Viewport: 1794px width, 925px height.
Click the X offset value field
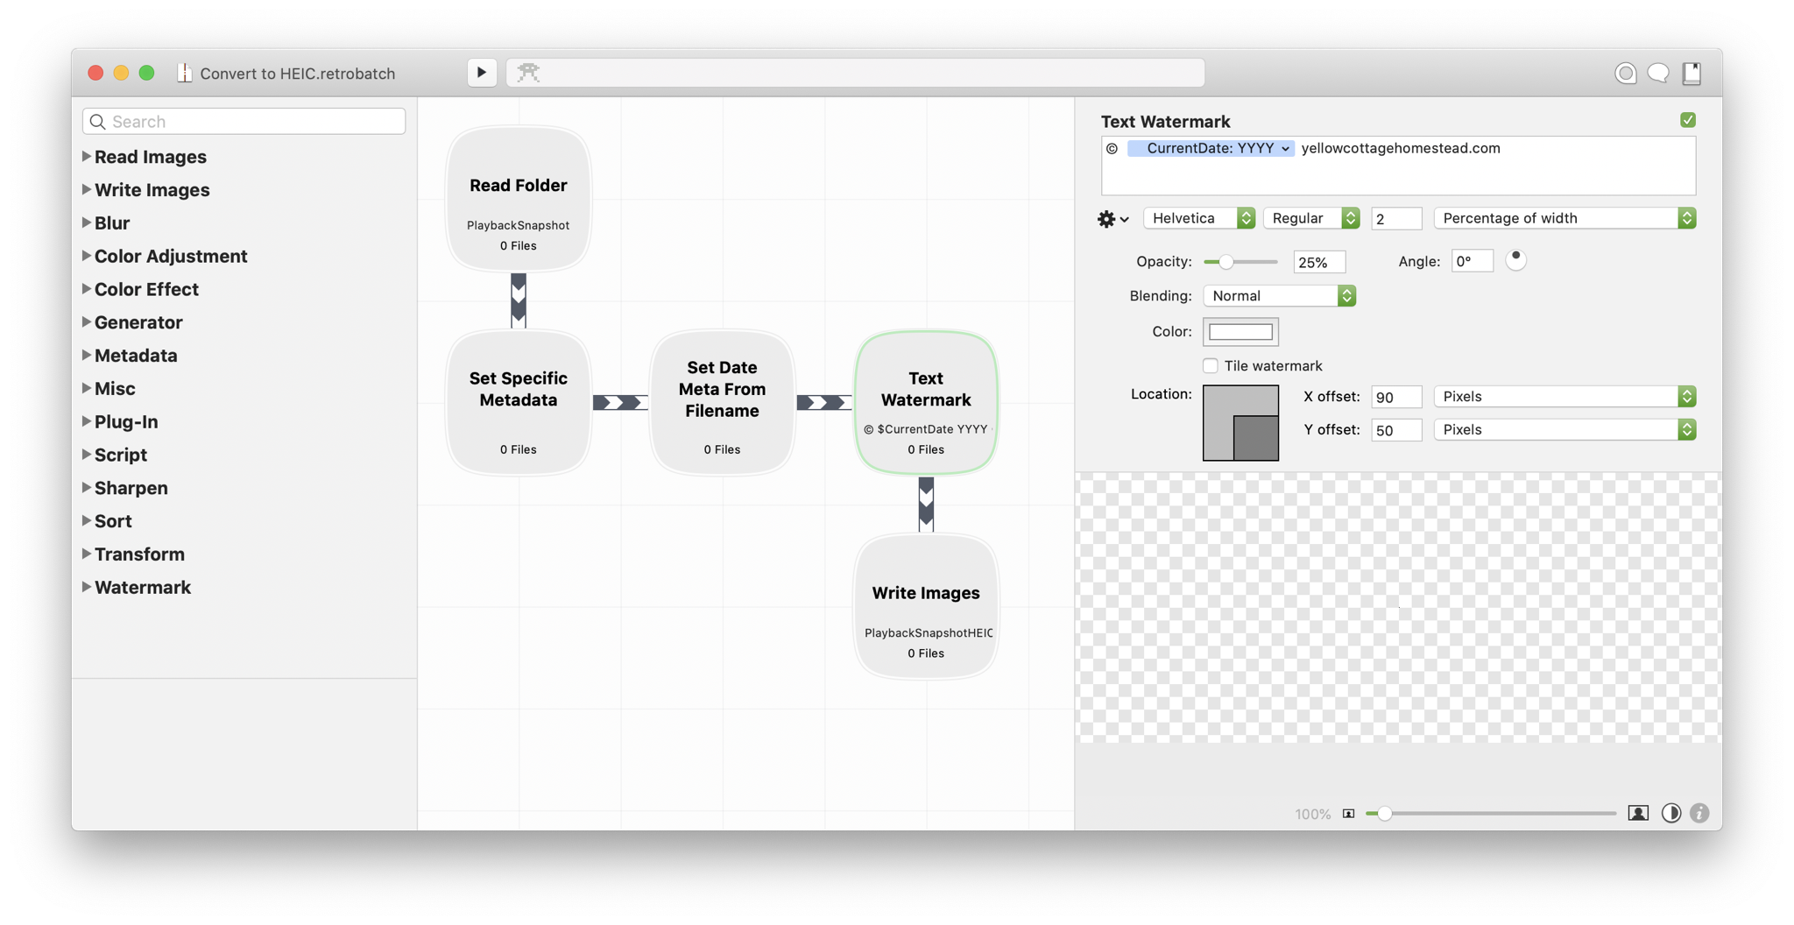click(1395, 397)
